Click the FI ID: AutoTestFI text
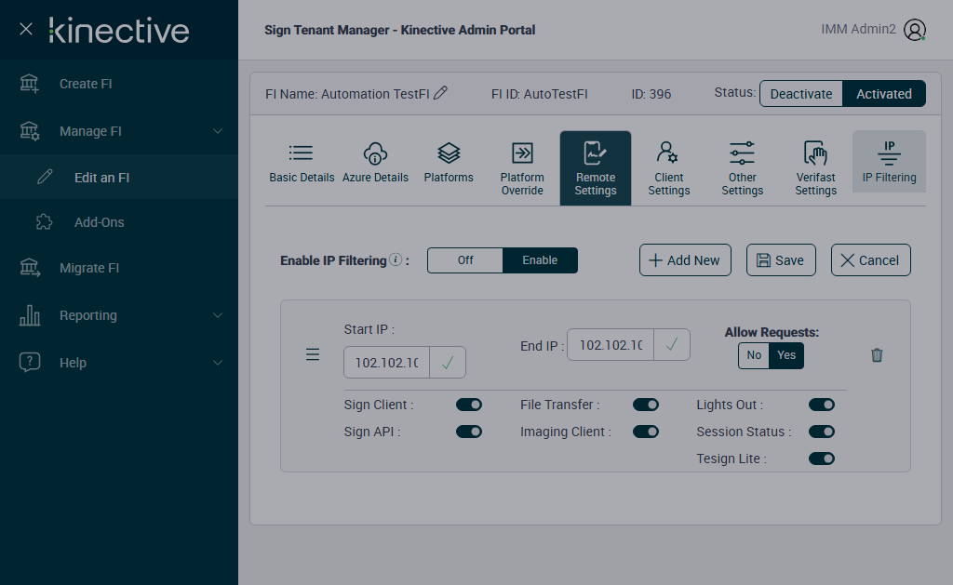The height and width of the screenshot is (585, 953). point(539,94)
